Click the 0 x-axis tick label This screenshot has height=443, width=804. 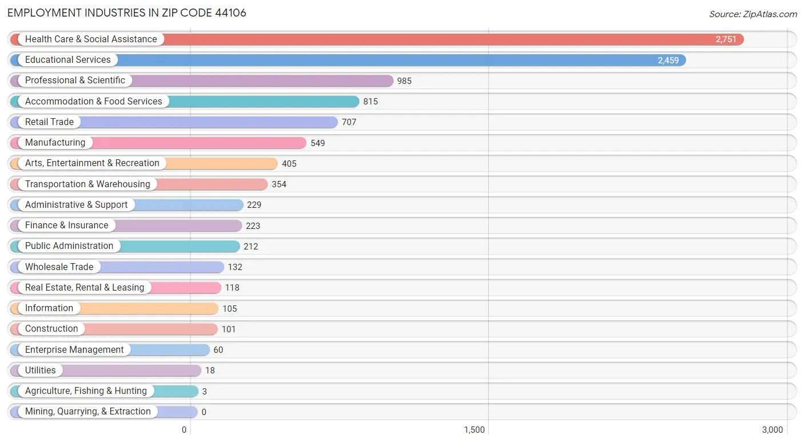click(184, 430)
